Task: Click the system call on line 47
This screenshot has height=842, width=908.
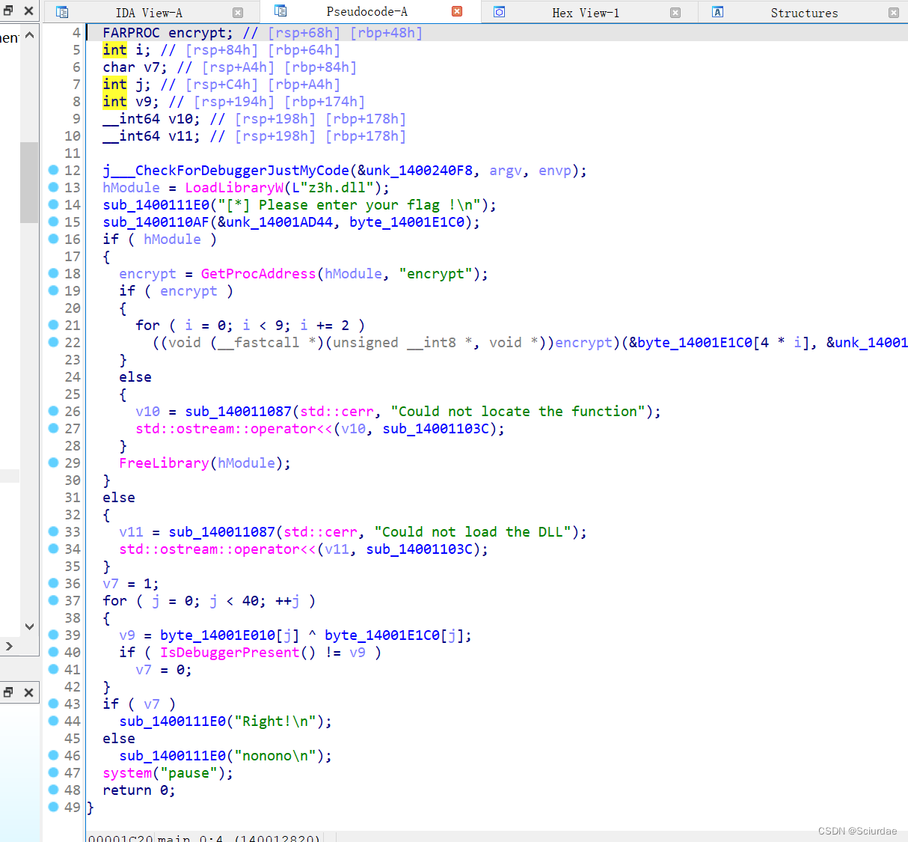Action: [x=127, y=773]
